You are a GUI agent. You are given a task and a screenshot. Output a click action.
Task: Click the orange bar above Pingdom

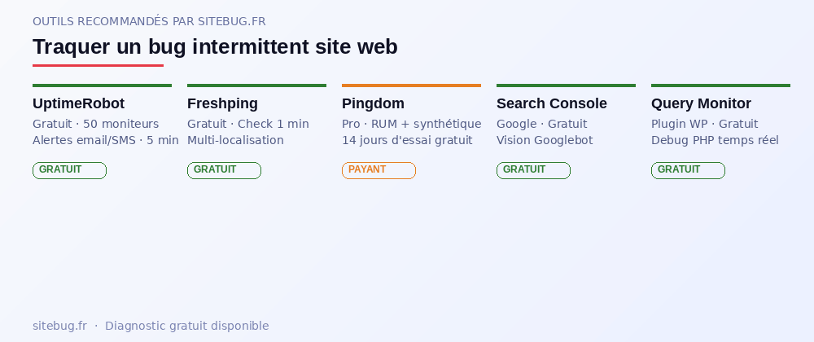pyautogui.click(x=411, y=85)
